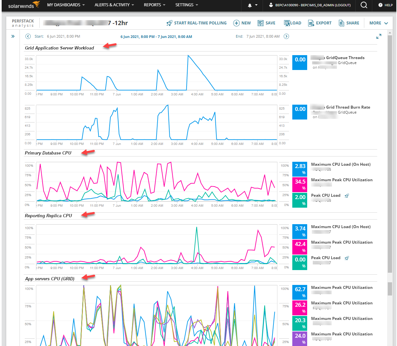This screenshot has height=346, width=397.
Task: Click the 2.00% green value tile
Action: (x=300, y=200)
